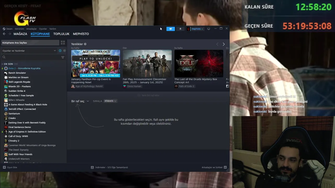Open Path of Exile 2 tag
This screenshot has height=188, width=335.
coord(185,86)
